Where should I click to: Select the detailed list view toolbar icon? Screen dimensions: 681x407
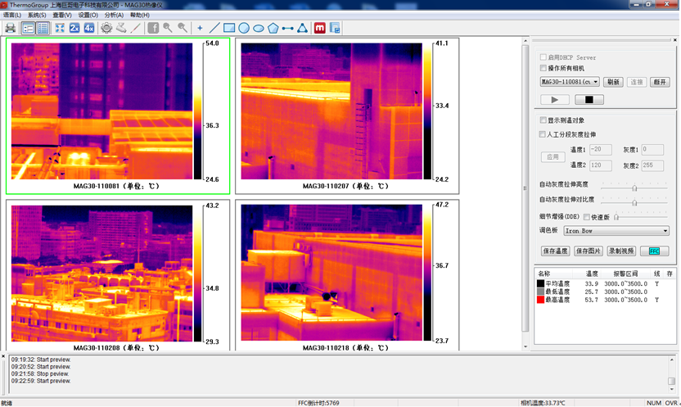(x=43, y=28)
